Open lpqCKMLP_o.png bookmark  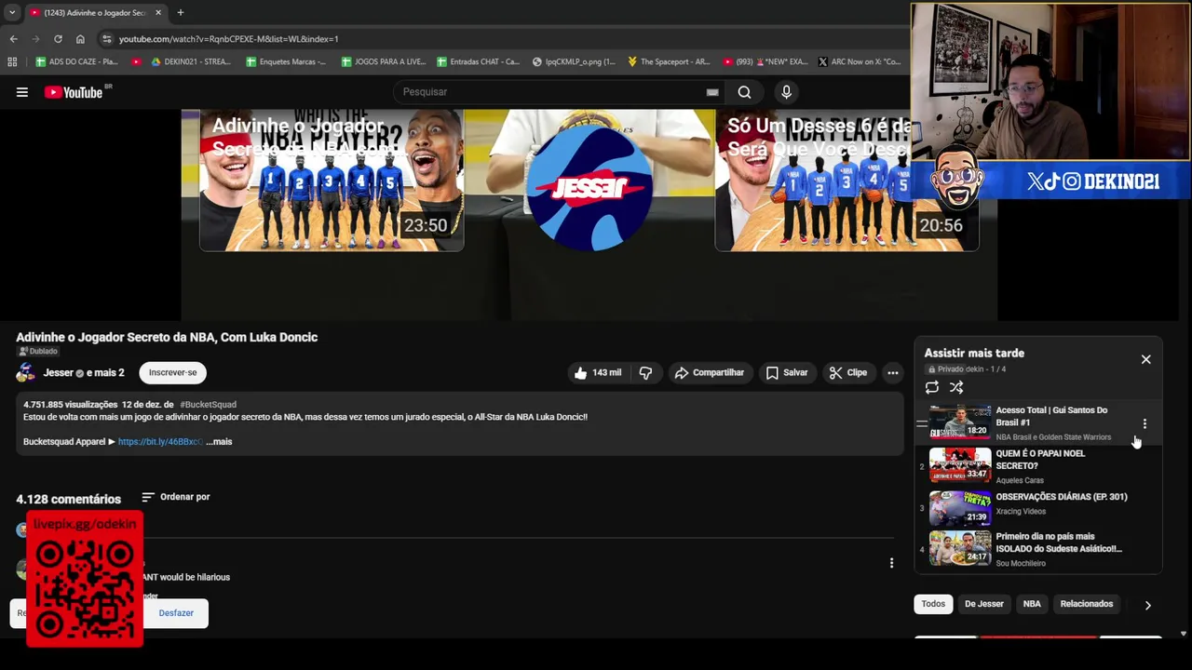(x=574, y=62)
